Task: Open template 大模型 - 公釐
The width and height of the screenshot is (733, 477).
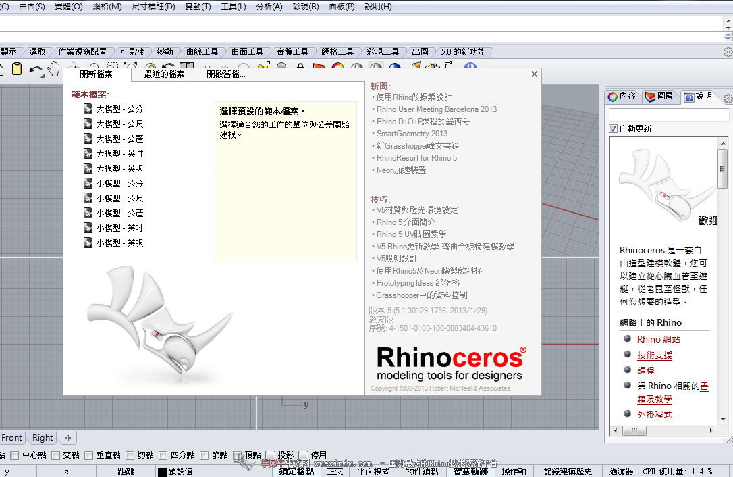Action: 113,139
